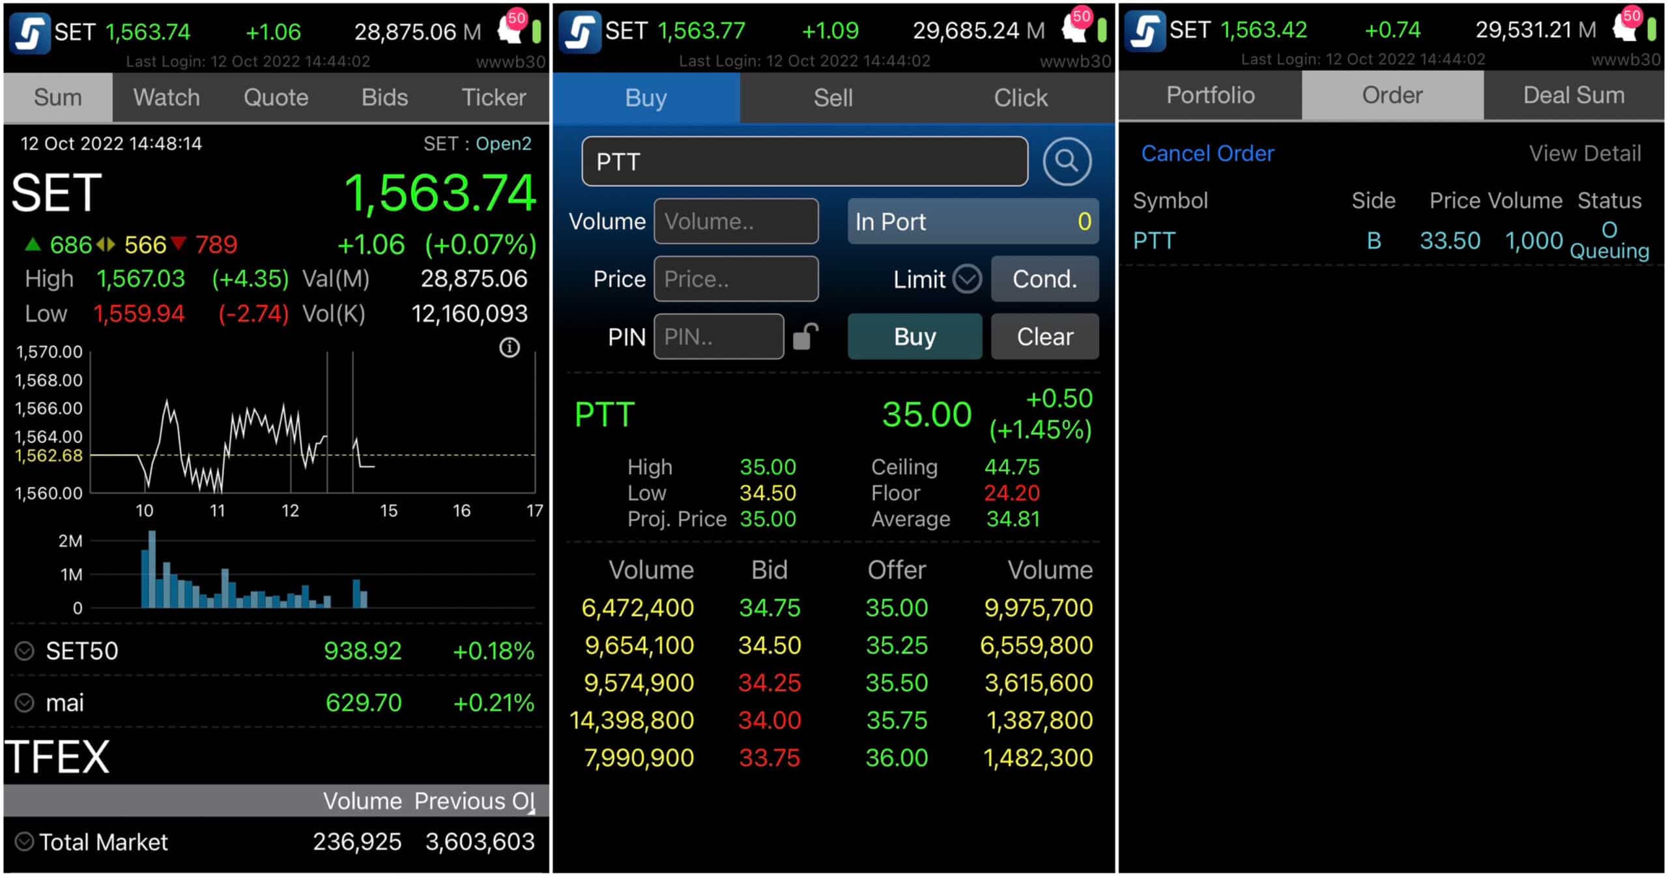Open the Bids tab
The image size is (1668, 876).
tap(384, 97)
